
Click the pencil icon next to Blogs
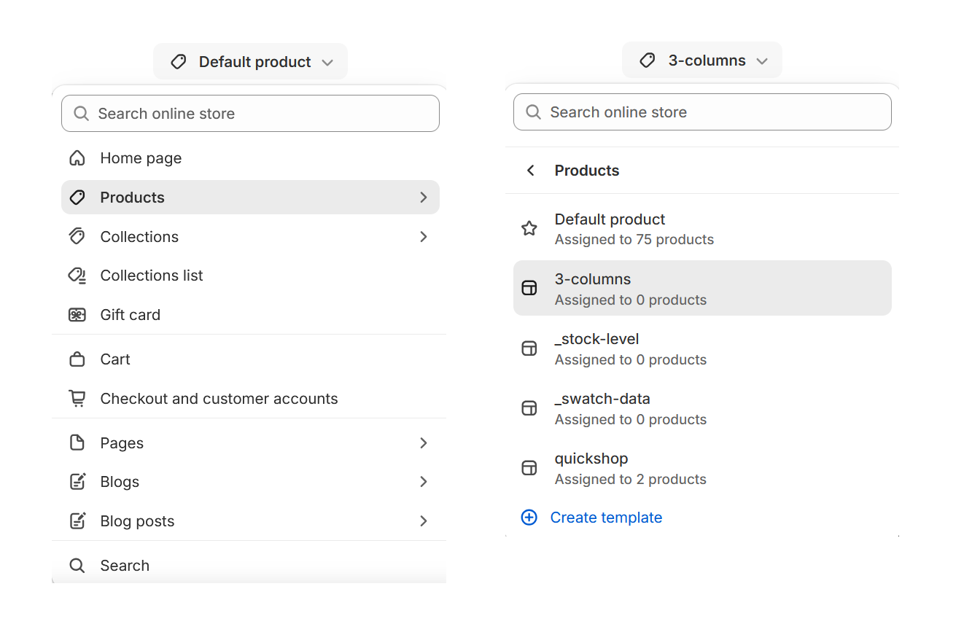(x=77, y=481)
